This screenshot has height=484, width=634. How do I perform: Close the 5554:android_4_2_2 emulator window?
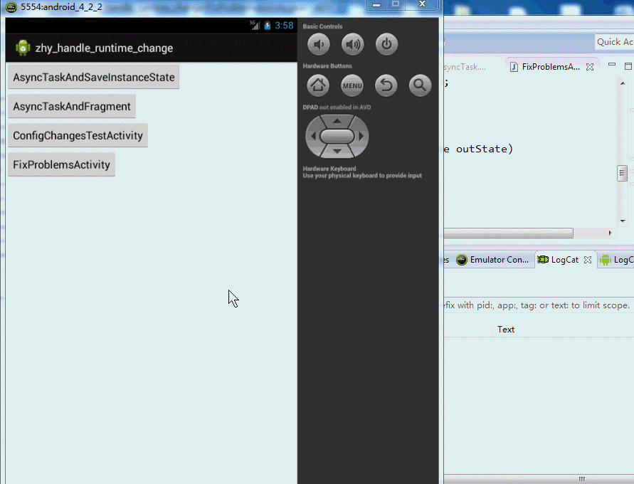coord(423,4)
